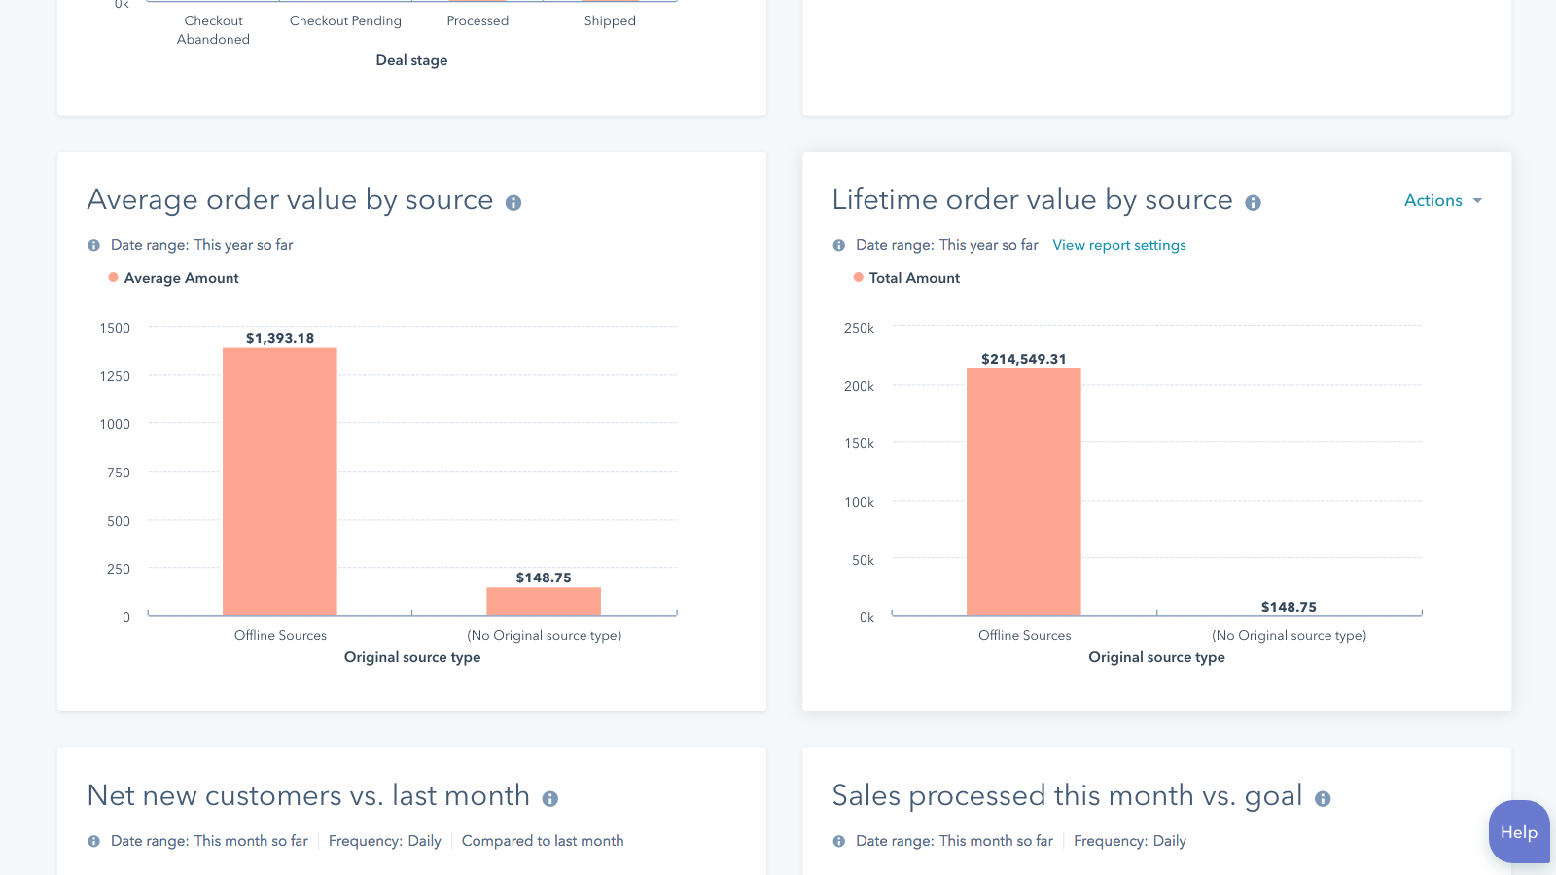Click the Help button
The width and height of the screenshot is (1556, 875).
tap(1518, 832)
